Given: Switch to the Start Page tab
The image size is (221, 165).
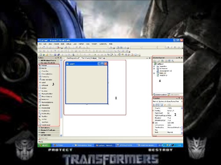Looking at the screenshot, I should click(102, 58).
